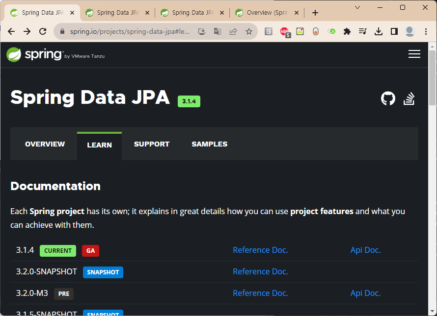
Task: Select the LEARN tab
Action: pos(99,145)
